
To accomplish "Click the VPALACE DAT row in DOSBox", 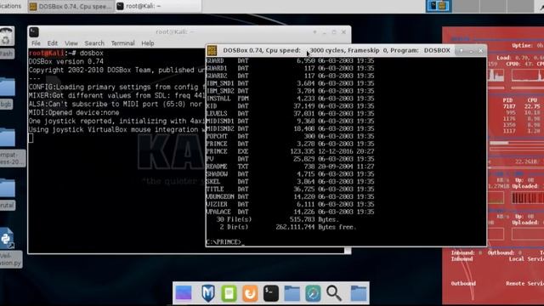I will tap(290, 212).
